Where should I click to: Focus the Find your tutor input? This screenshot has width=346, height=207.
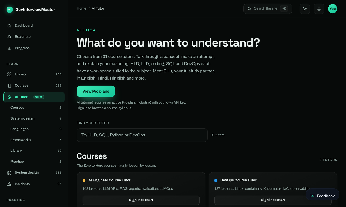[x=142, y=135]
